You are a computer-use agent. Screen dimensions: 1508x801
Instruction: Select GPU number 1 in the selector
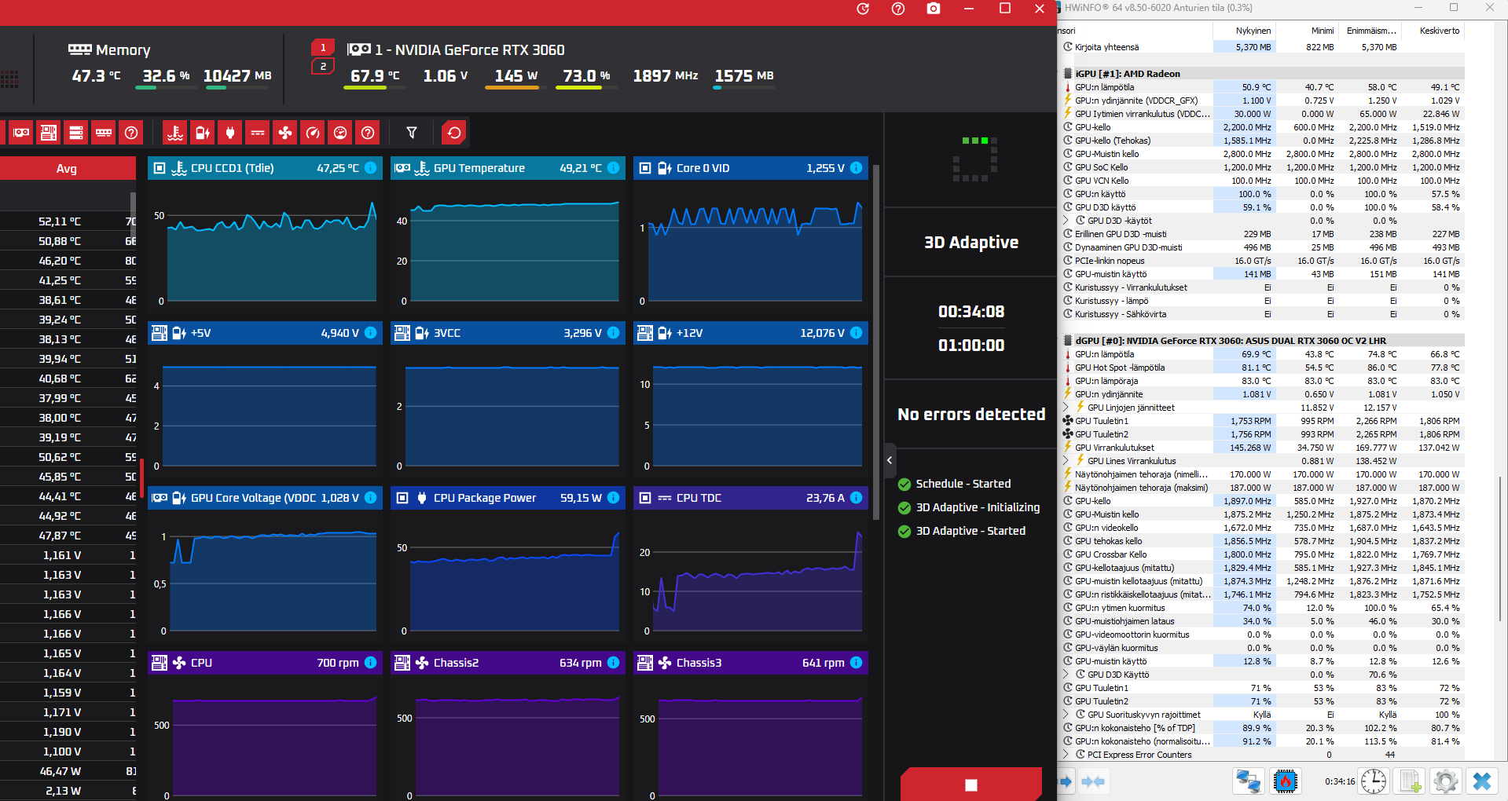tap(323, 48)
